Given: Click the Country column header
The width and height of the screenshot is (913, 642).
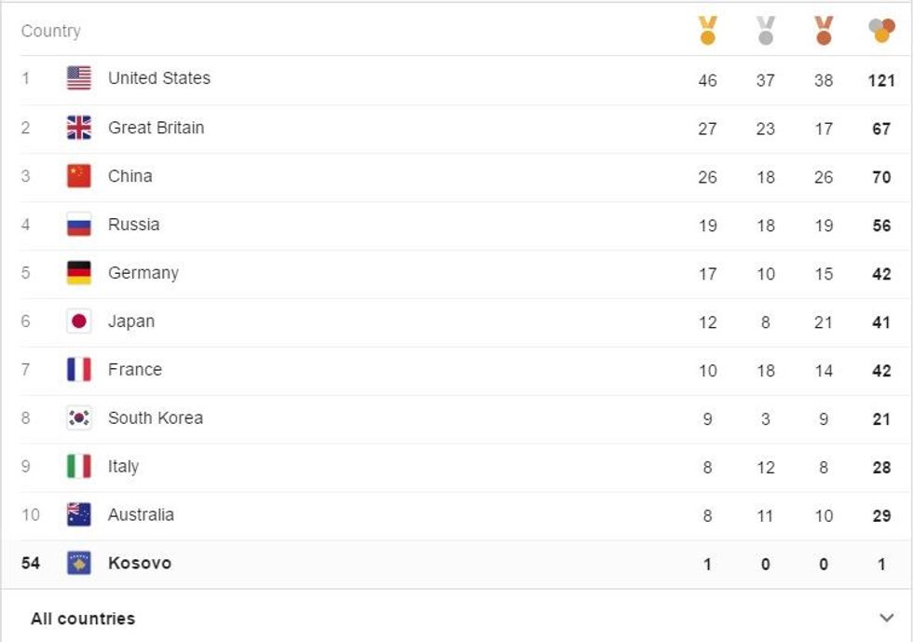Looking at the screenshot, I should pyautogui.click(x=51, y=31).
